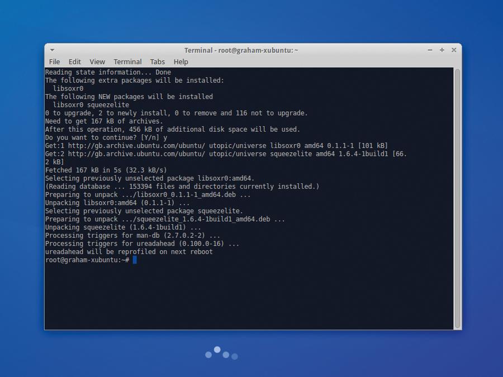The height and width of the screenshot is (377, 503).
Task: Open the Edit menu
Action: pos(74,61)
